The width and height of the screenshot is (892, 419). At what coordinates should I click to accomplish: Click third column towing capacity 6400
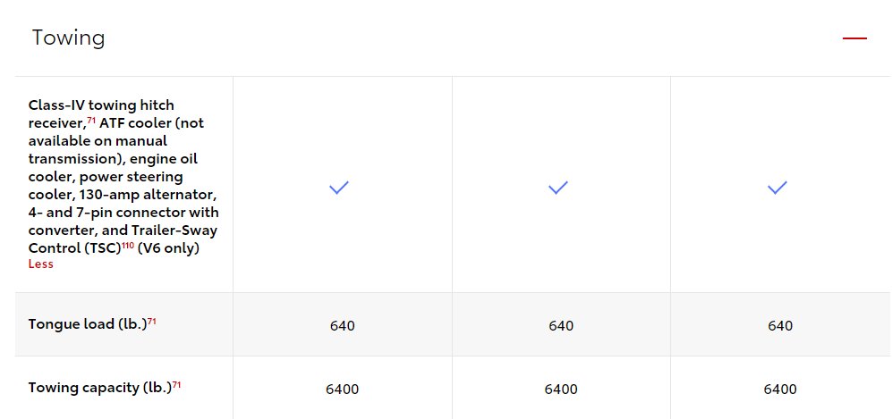[780, 390]
